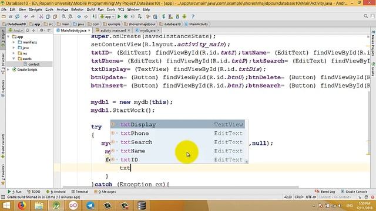
Task: Switch to the mydb.java tab
Action: [147, 30]
